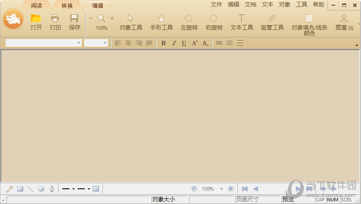Rotate left using 左旋转

point(189,22)
